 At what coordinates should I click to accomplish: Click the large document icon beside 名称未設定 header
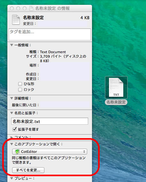[16, 20]
